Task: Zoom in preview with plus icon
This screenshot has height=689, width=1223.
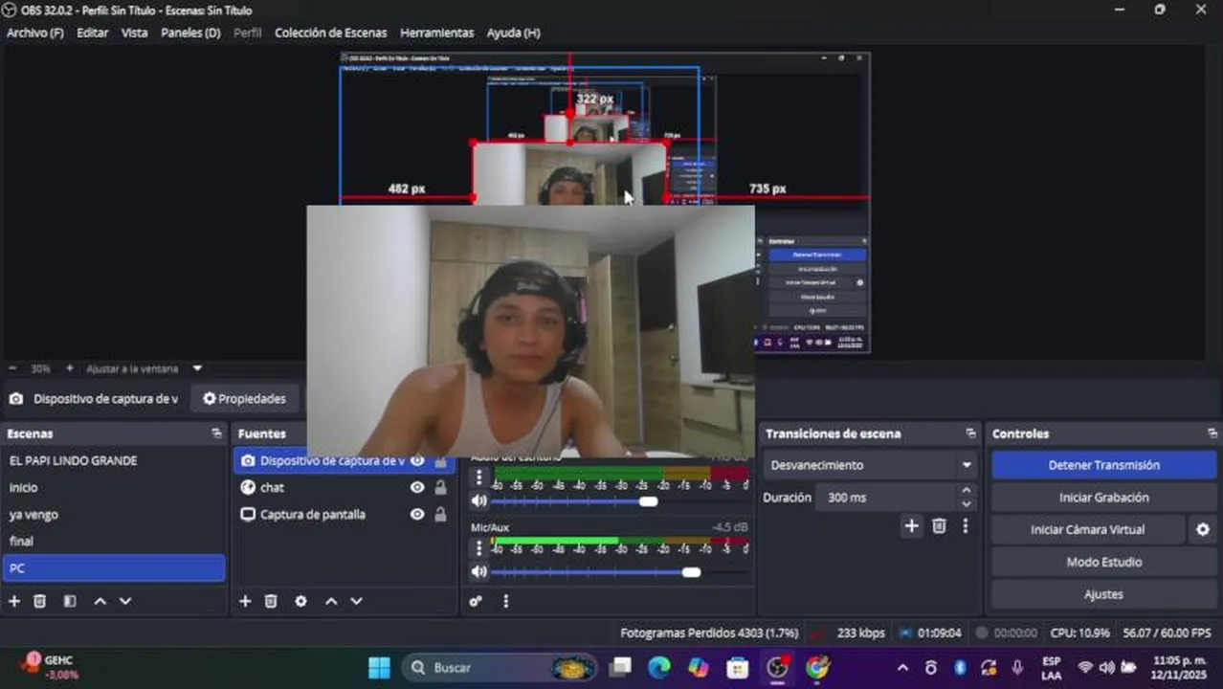Action: [x=69, y=367]
